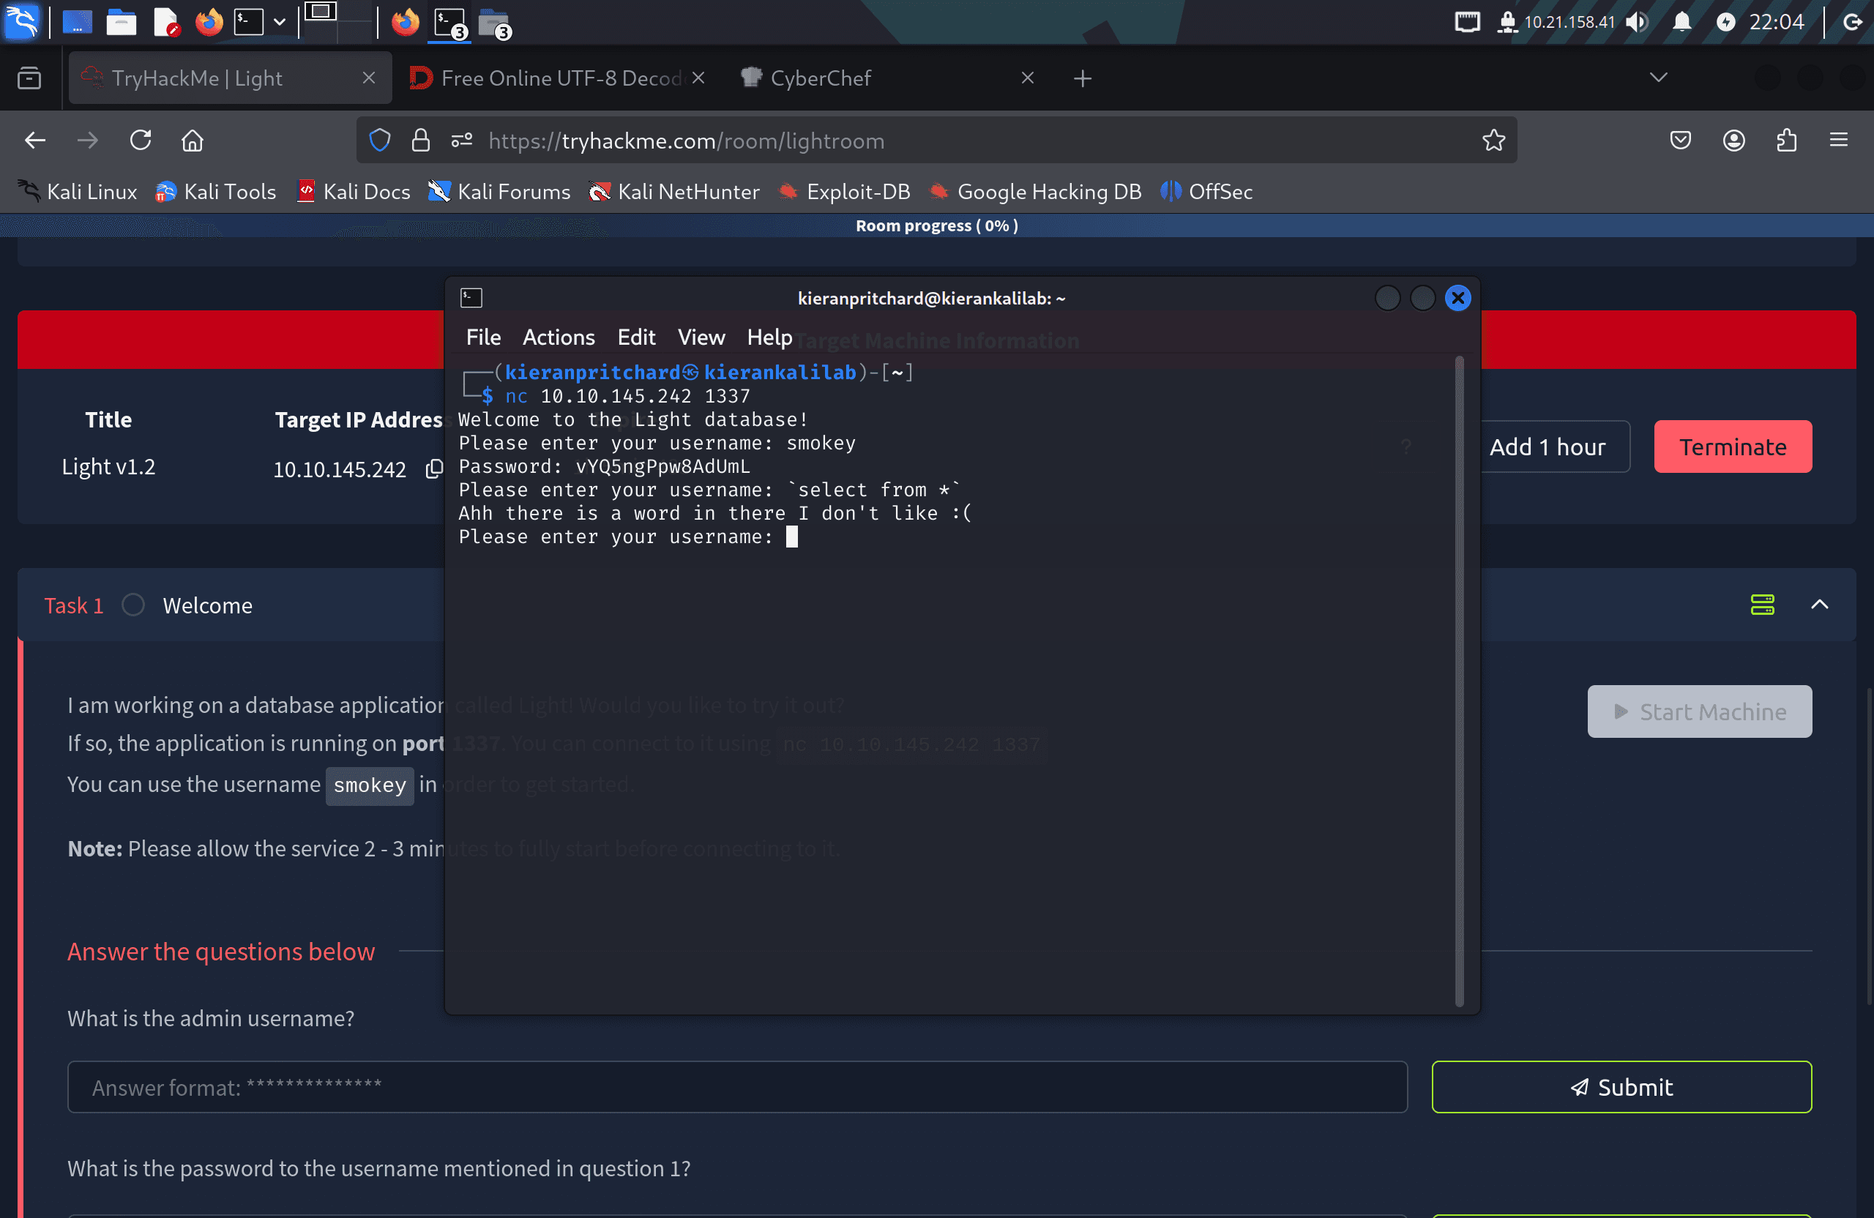1874x1218 pixels.
Task: Go to the Firefox home page
Action: [x=193, y=141]
